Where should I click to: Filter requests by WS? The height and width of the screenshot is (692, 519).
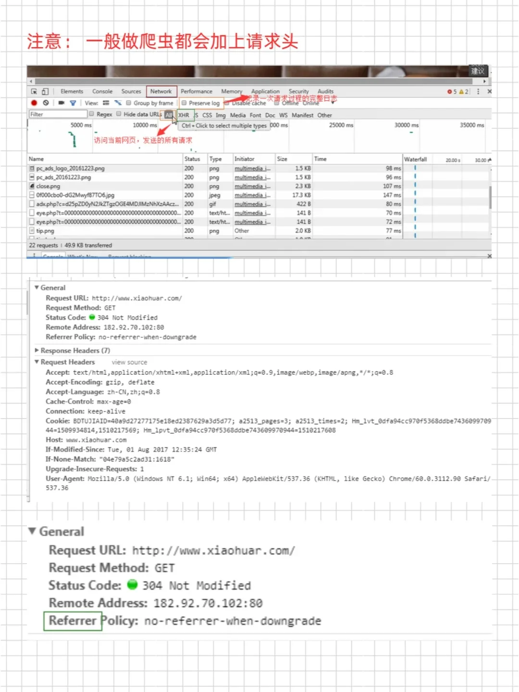pos(284,115)
